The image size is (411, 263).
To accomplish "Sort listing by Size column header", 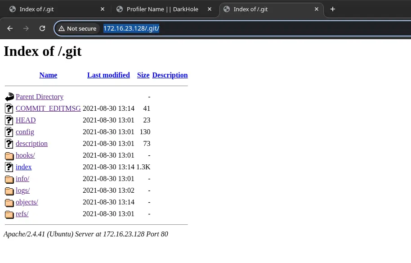I will pyautogui.click(x=143, y=75).
